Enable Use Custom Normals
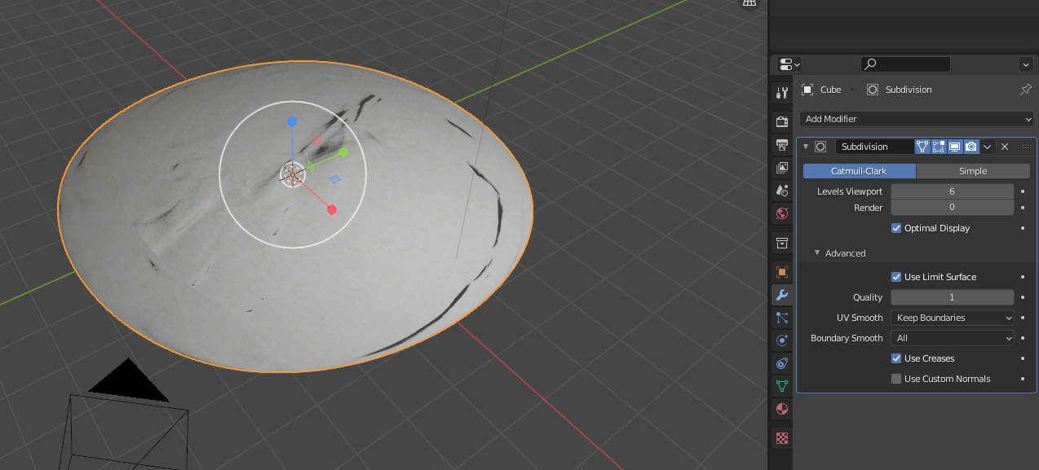1039x470 pixels. tap(895, 378)
